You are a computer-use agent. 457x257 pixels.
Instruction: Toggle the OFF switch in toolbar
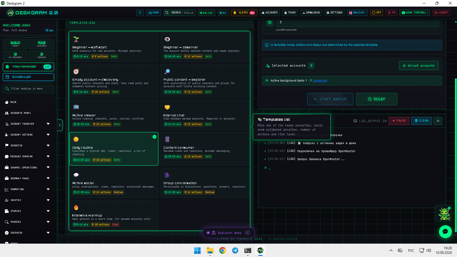point(377,13)
